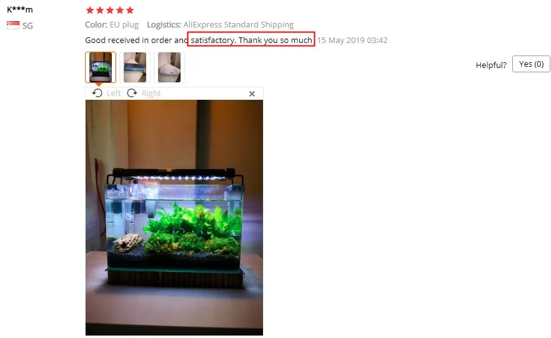Click the Left rotate label
551x338 pixels.
[x=114, y=94]
